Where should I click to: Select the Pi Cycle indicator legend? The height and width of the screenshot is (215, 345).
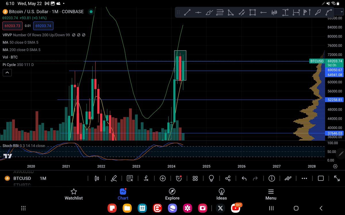[x=18, y=65]
